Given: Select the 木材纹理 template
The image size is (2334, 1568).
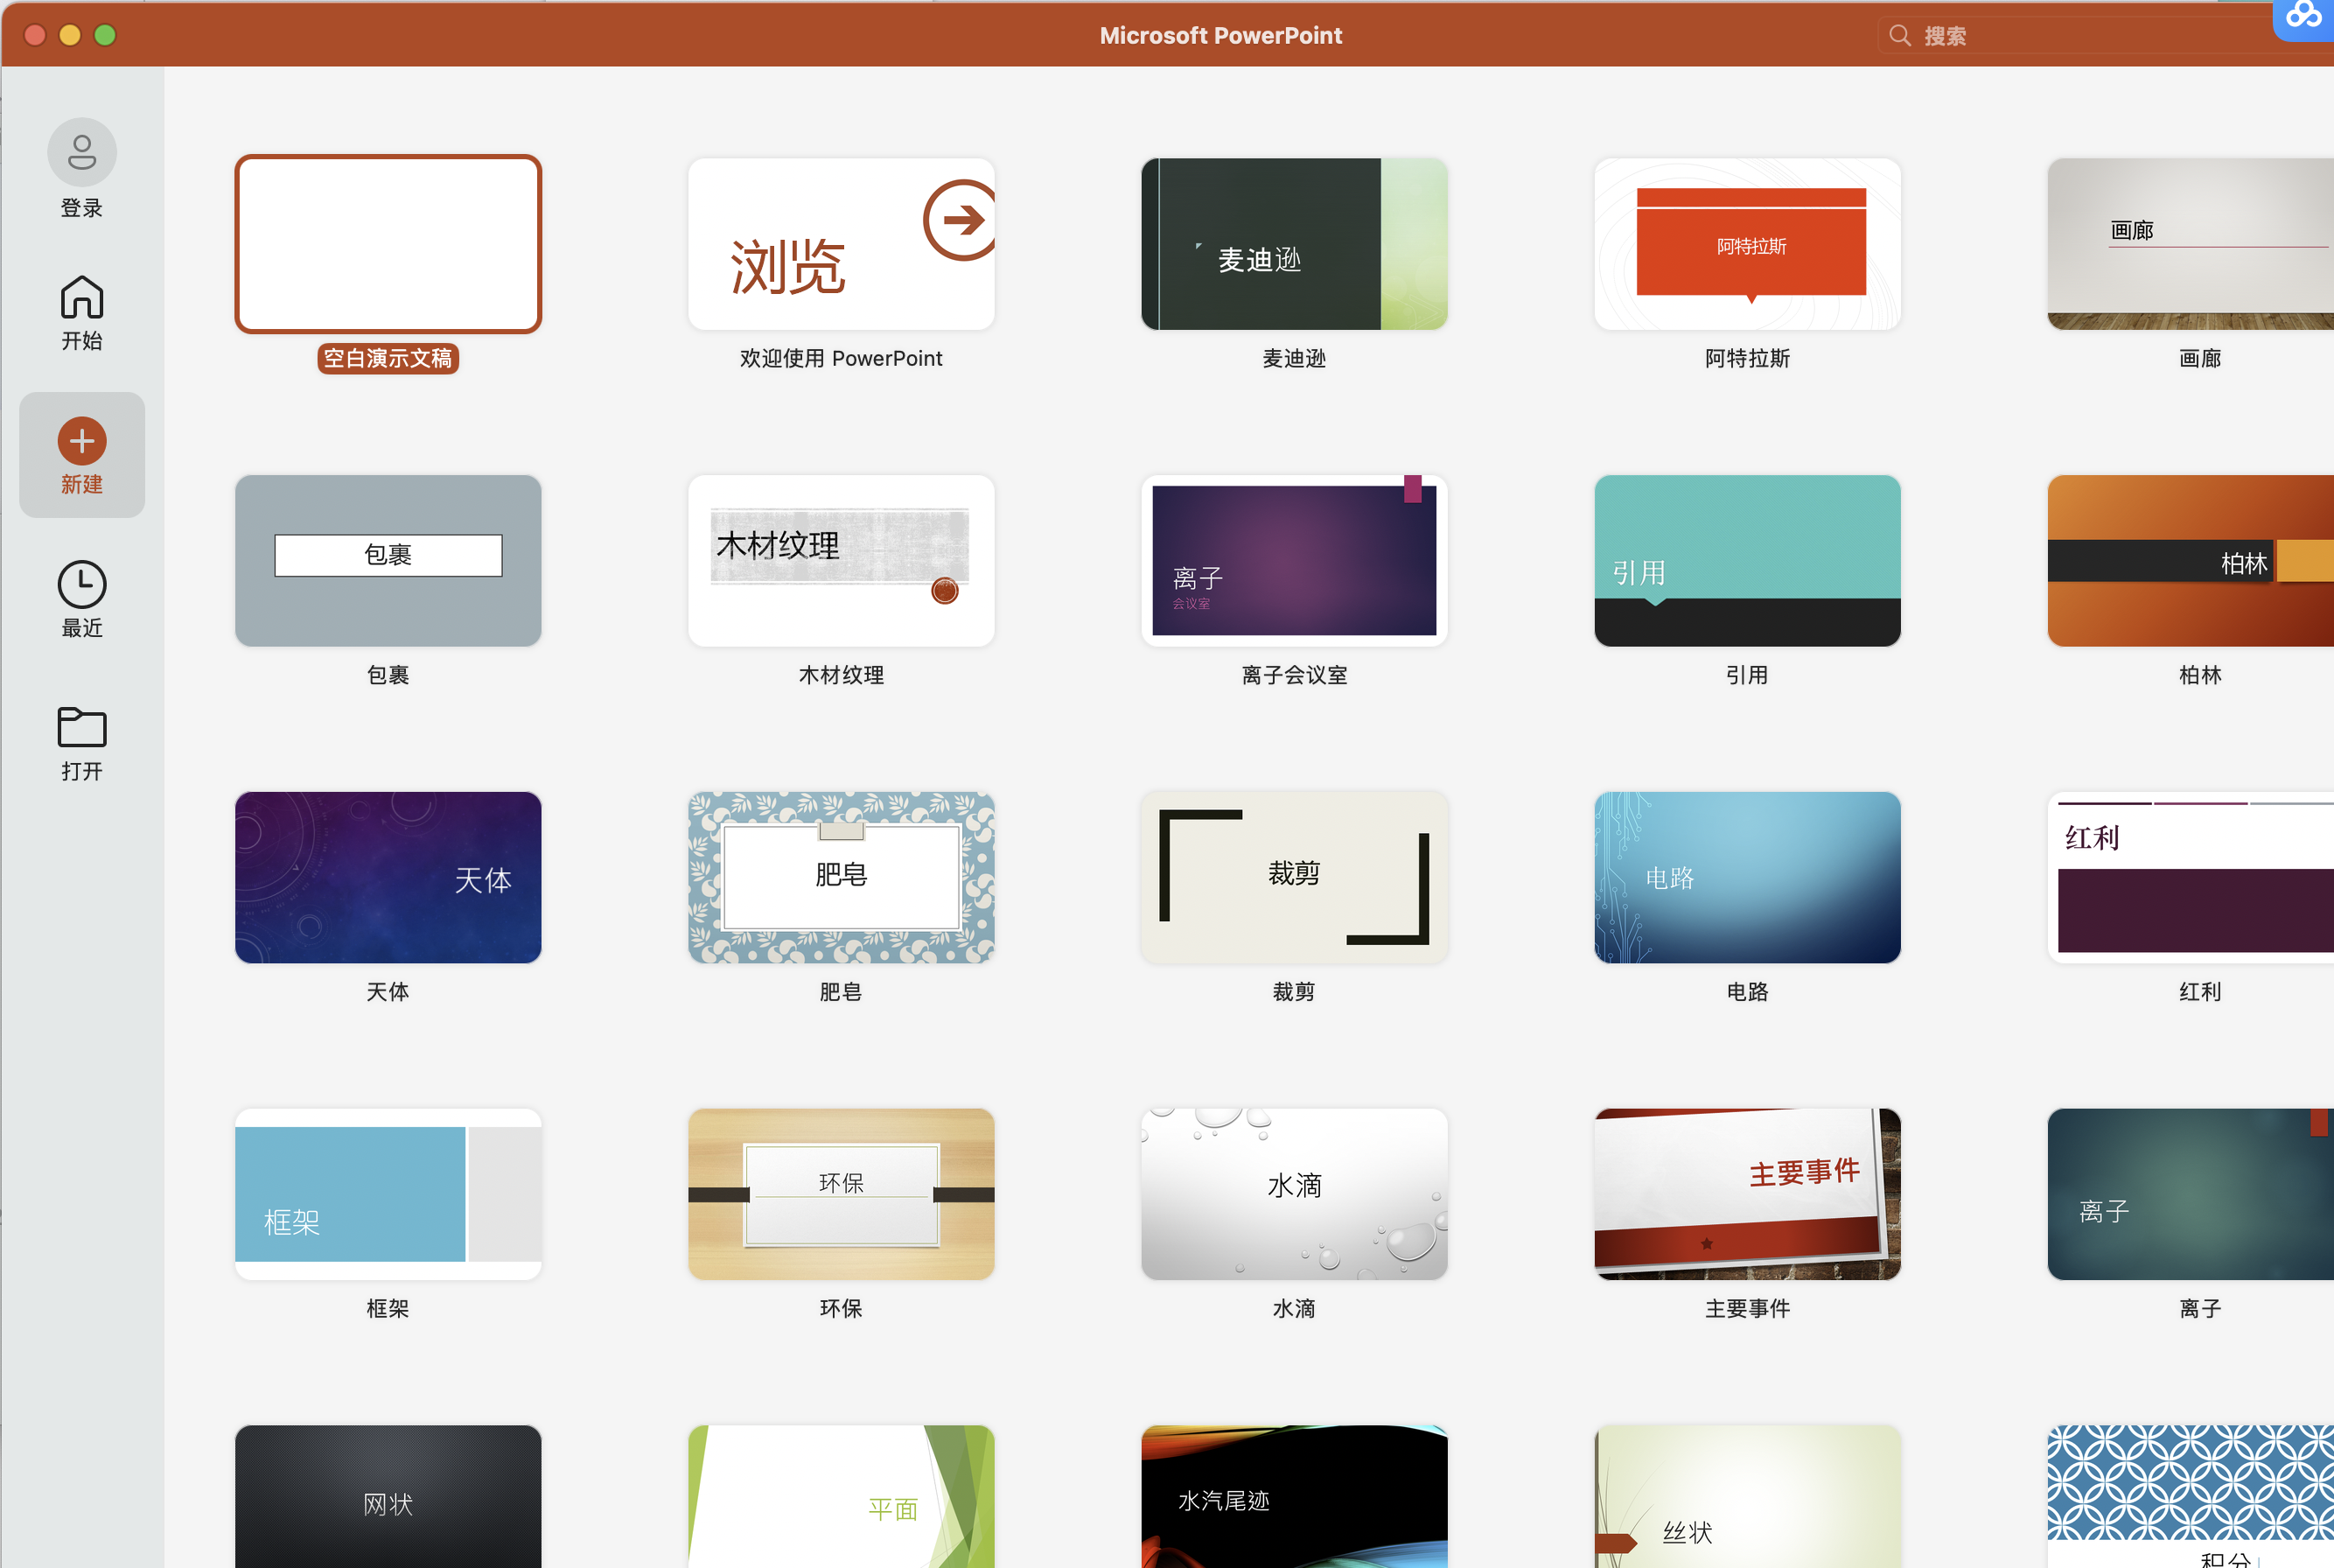Looking at the screenshot, I should pyautogui.click(x=841, y=560).
